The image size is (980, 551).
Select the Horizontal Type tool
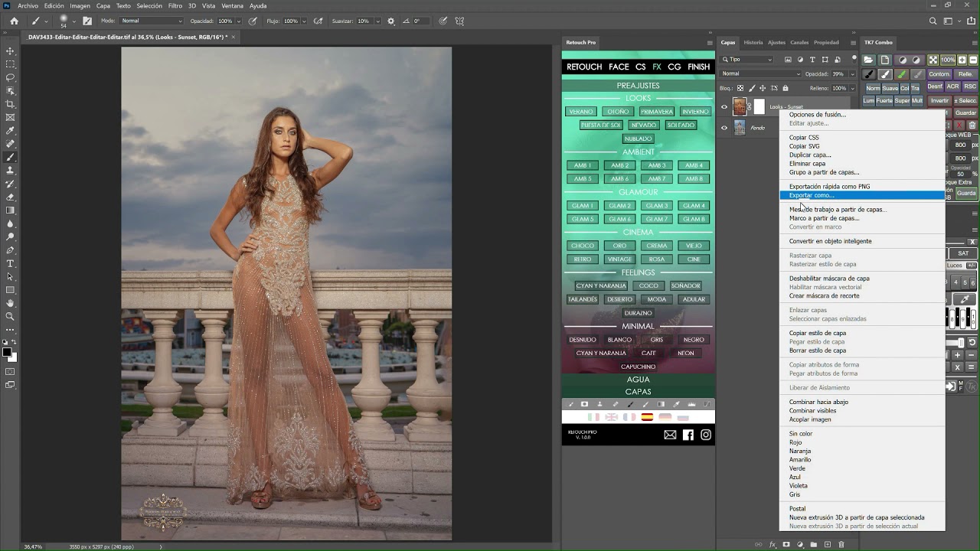pos(10,263)
